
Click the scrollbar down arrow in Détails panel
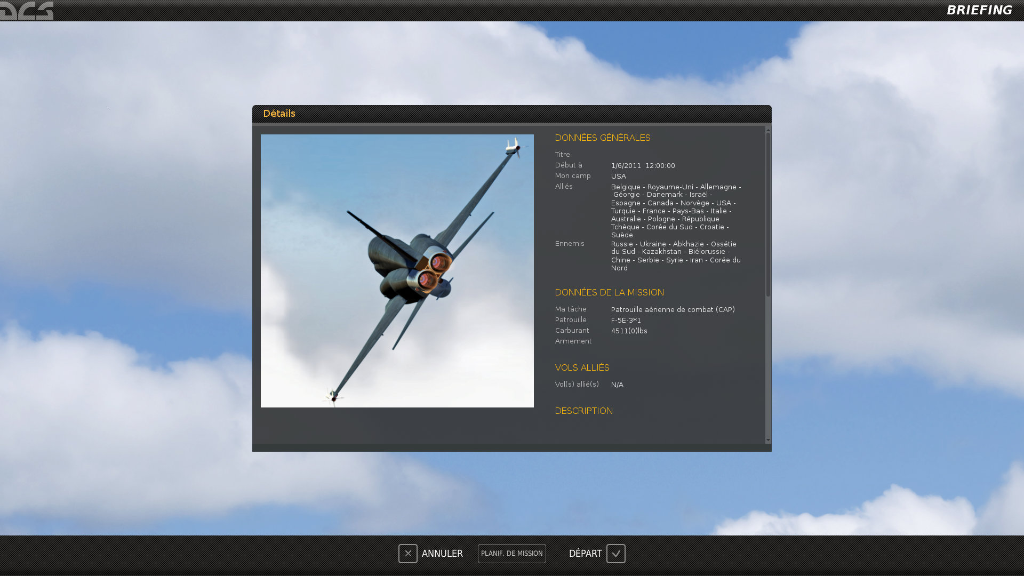tap(768, 440)
